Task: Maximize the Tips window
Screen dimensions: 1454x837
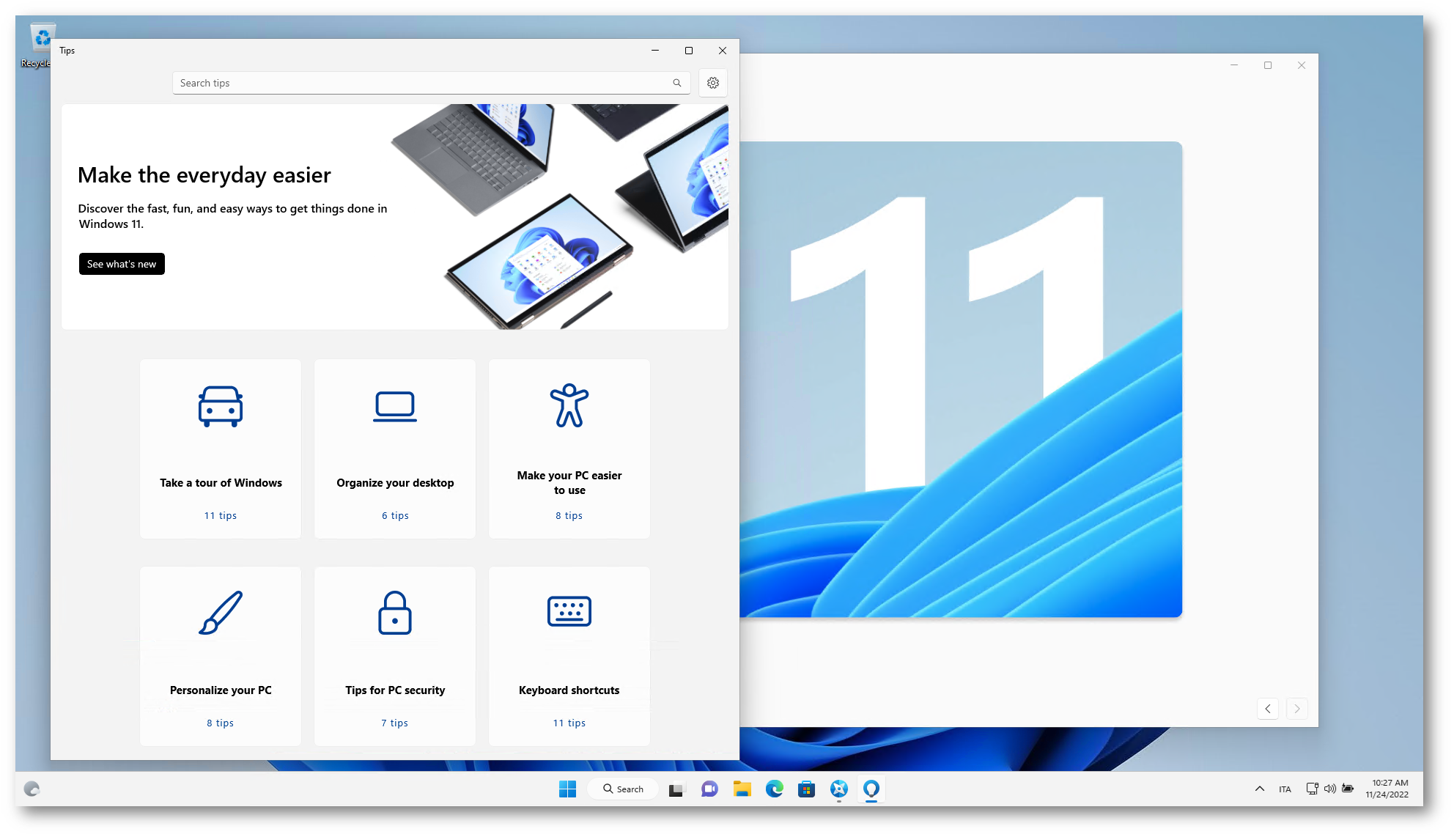Action: (x=689, y=51)
